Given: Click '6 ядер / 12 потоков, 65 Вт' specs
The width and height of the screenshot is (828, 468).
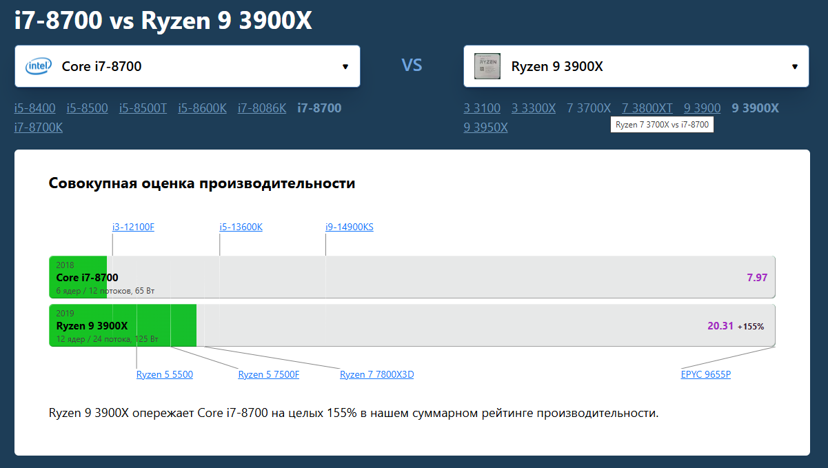Looking at the screenshot, I should [x=105, y=291].
